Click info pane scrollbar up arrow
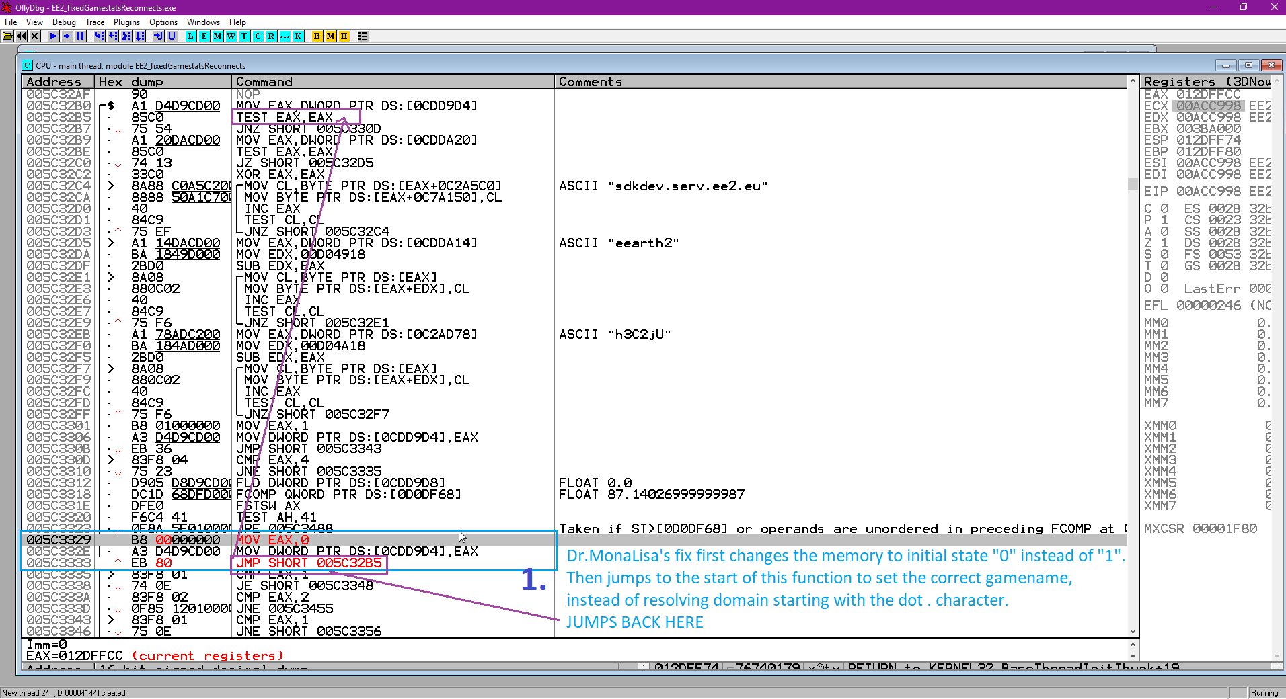Screen dimensions: 1286x699 (1133, 644)
